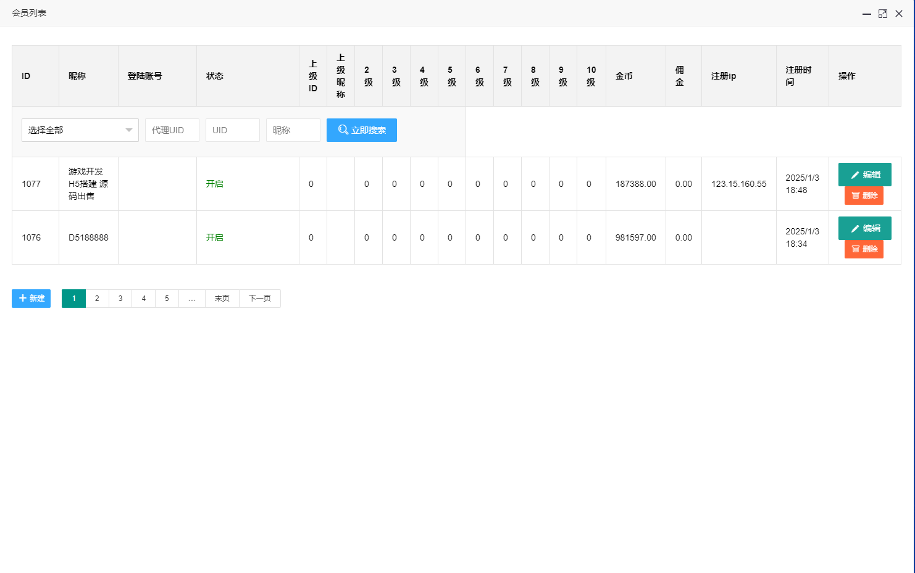Minimize the 会员列表 window
This screenshot has width=915, height=573.
click(x=867, y=14)
